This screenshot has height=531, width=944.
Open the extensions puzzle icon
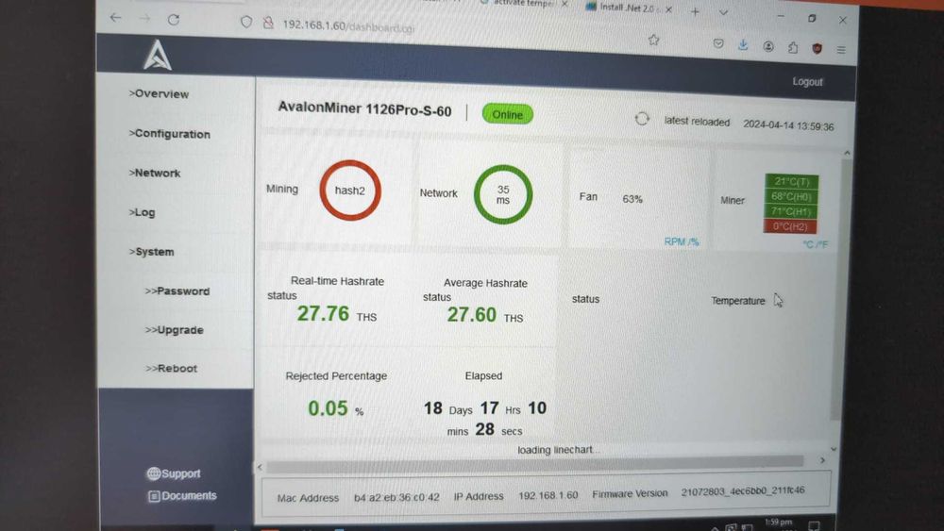793,47
